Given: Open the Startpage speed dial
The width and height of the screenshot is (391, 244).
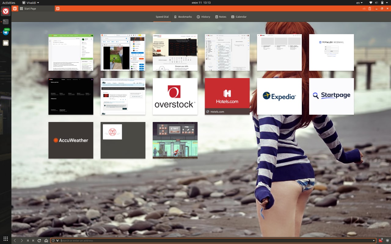Looking at the screenshot, I should coord(331,96).
